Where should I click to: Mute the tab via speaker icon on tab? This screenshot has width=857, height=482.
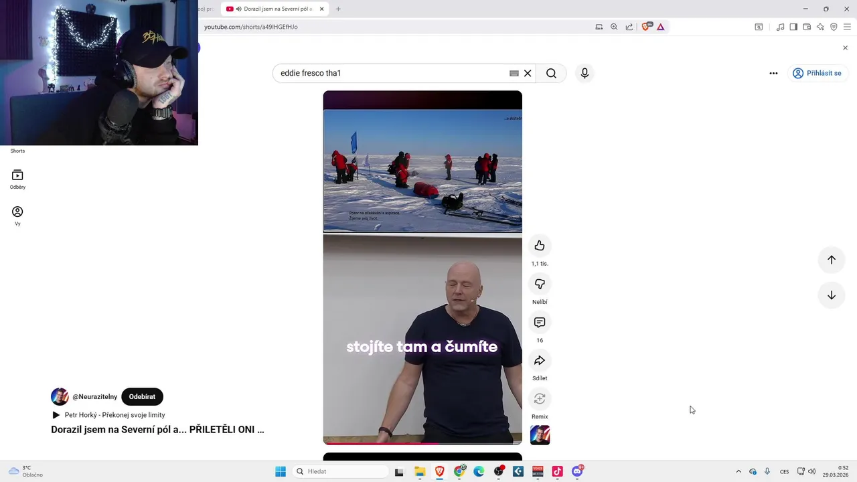click(239, 9)
